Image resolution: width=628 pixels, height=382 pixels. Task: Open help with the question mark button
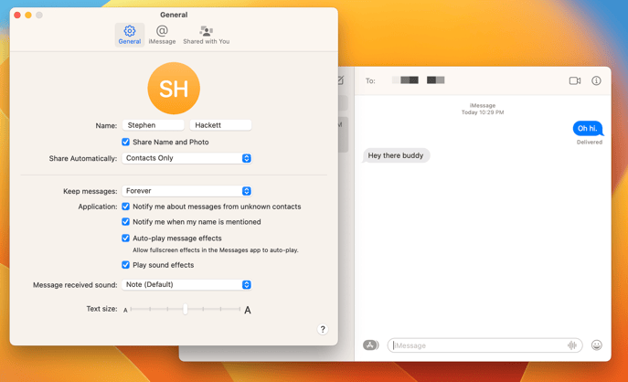pos(323,329)
